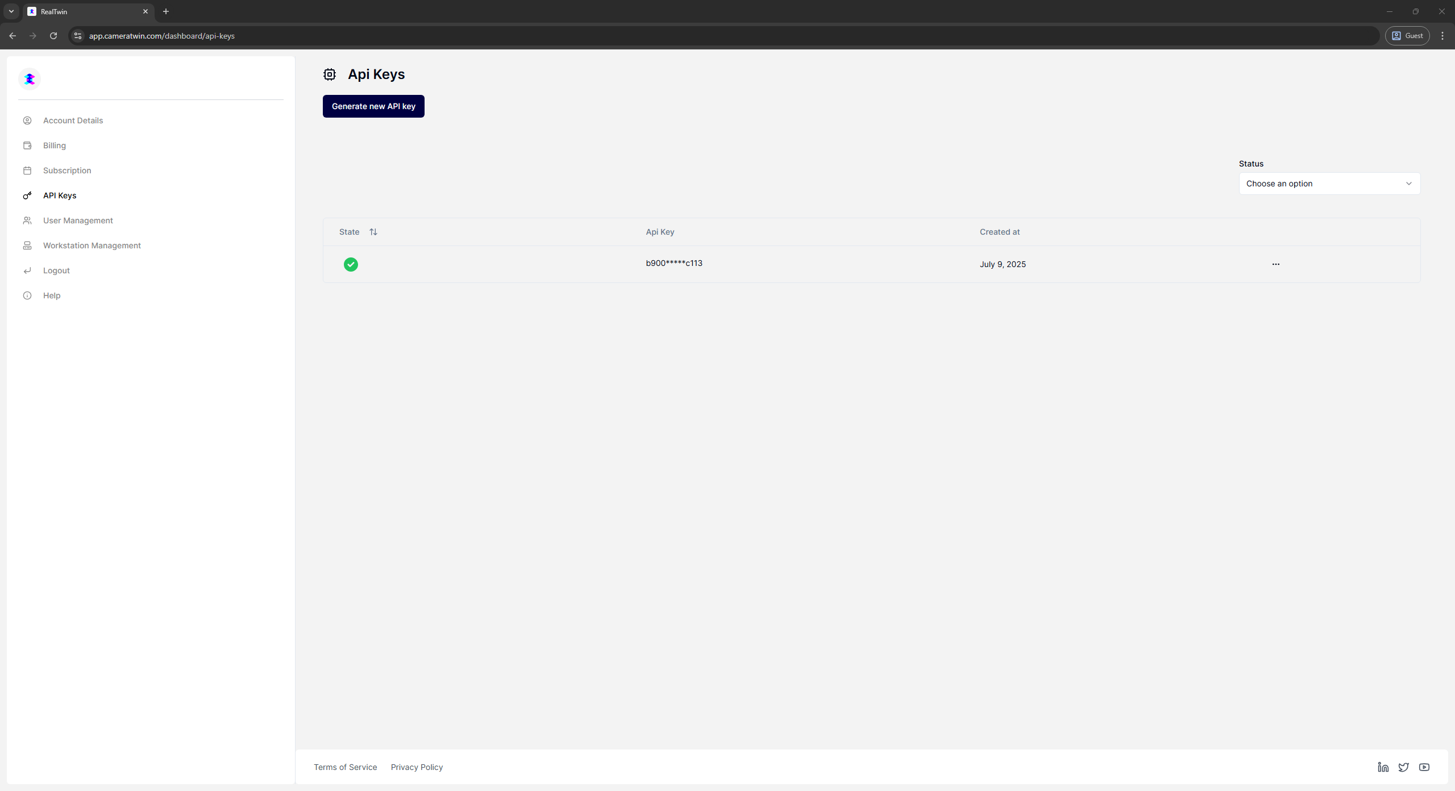Click the Privacy Policy link

click(417, 767)
